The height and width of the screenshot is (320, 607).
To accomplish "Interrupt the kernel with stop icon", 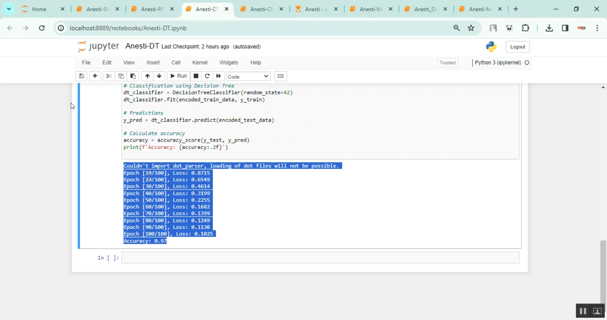I will coord(195,76).
